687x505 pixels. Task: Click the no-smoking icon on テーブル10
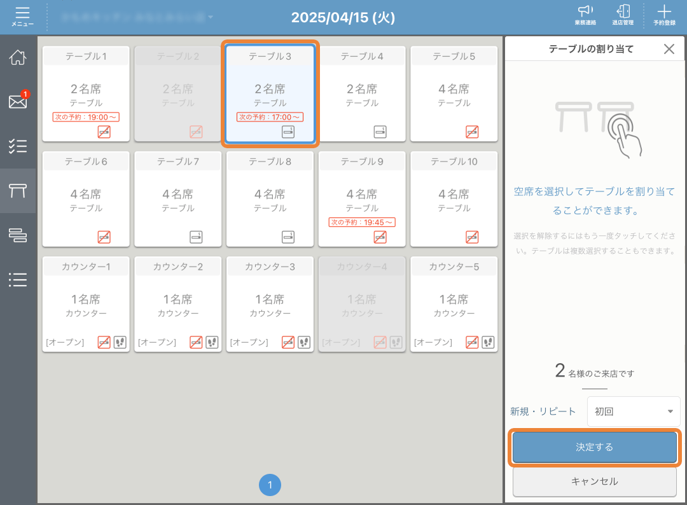(x=472, y=237)
